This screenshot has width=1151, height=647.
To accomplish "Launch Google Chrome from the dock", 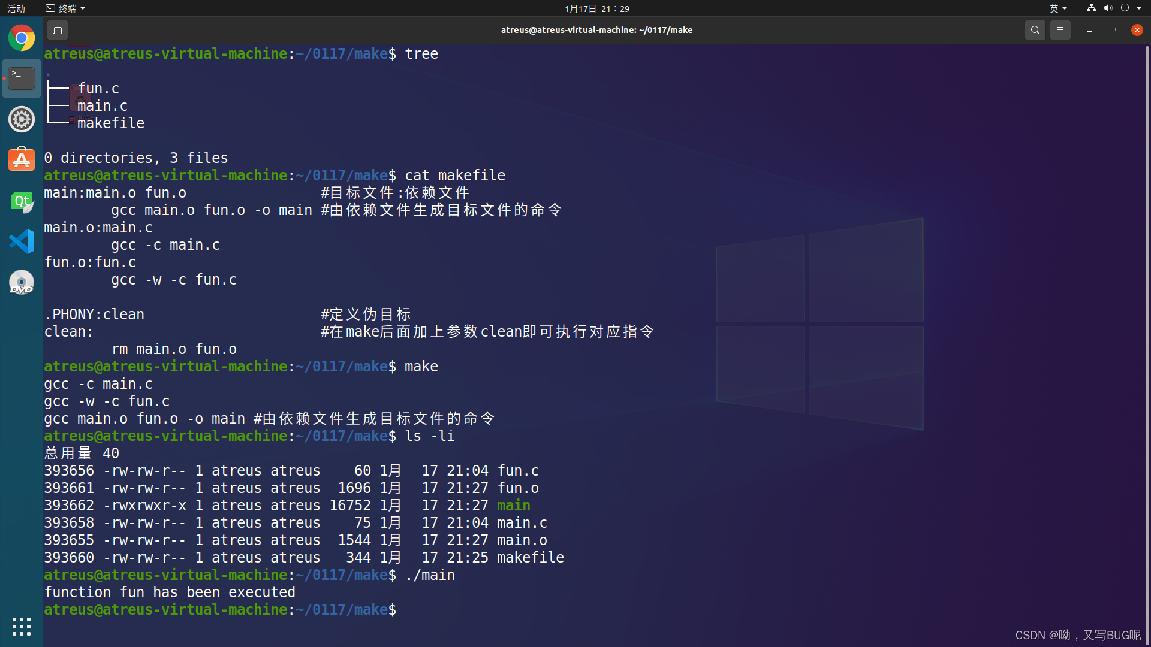I will point(22,38).
